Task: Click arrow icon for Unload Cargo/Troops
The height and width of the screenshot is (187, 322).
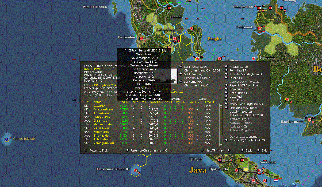Action: (x=227, y=108)
